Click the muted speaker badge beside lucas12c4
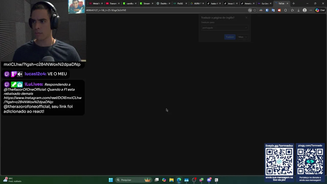This screenshot has width=327, height=184. tap(20, 74)
